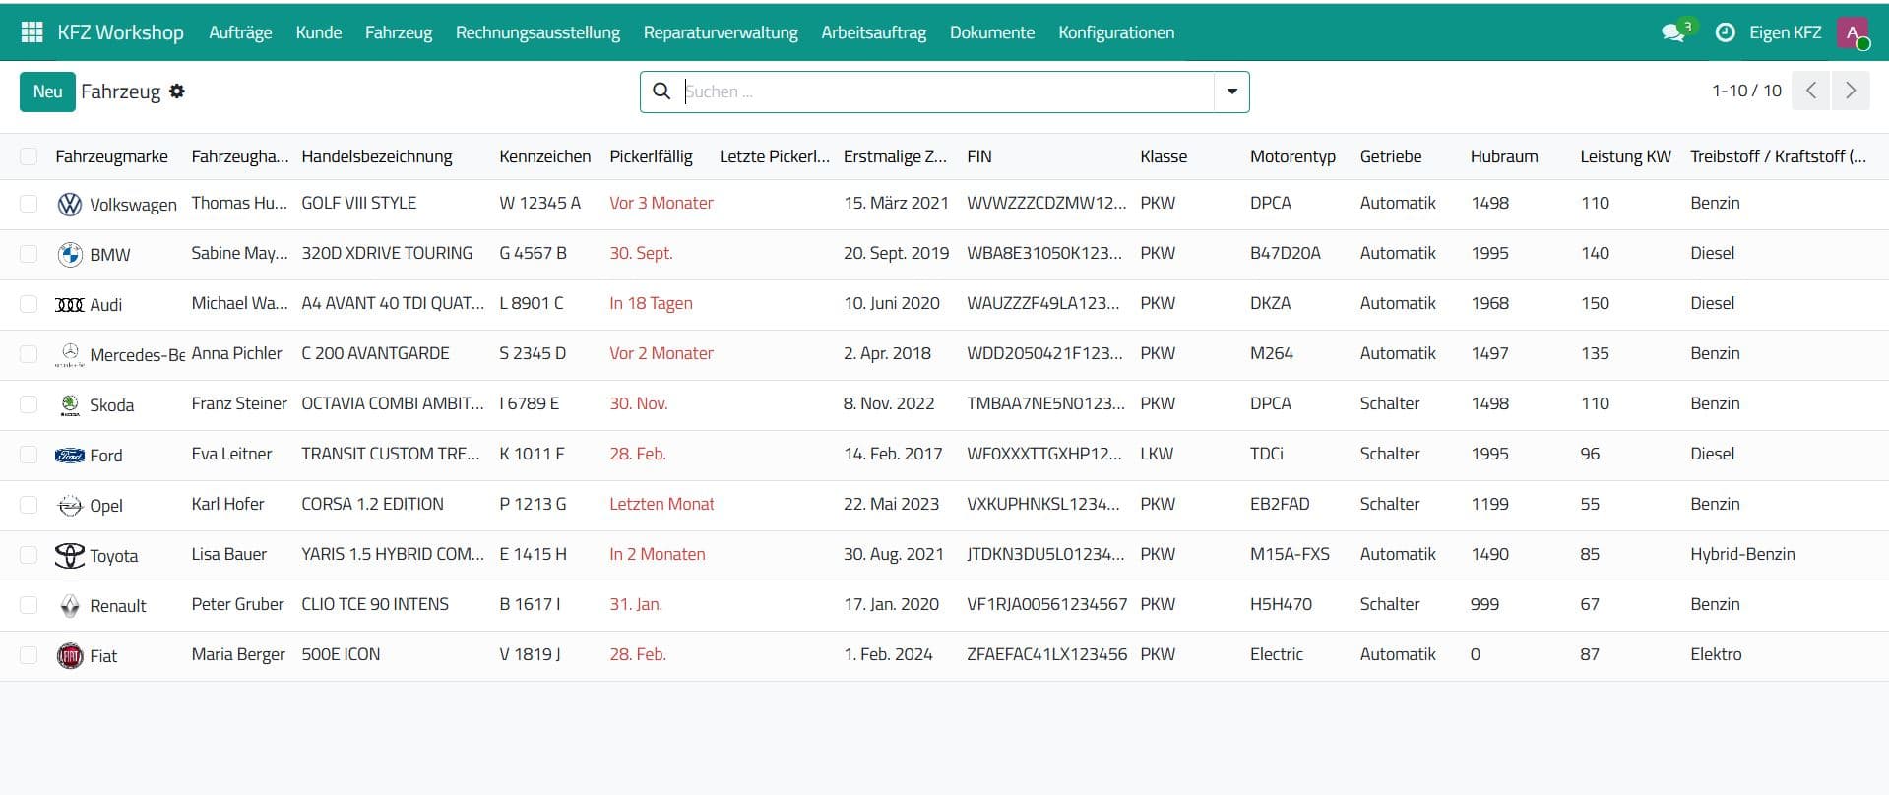Open the Arbeitsauftrag menu
1889x795 pixels.
click(874, 32)
